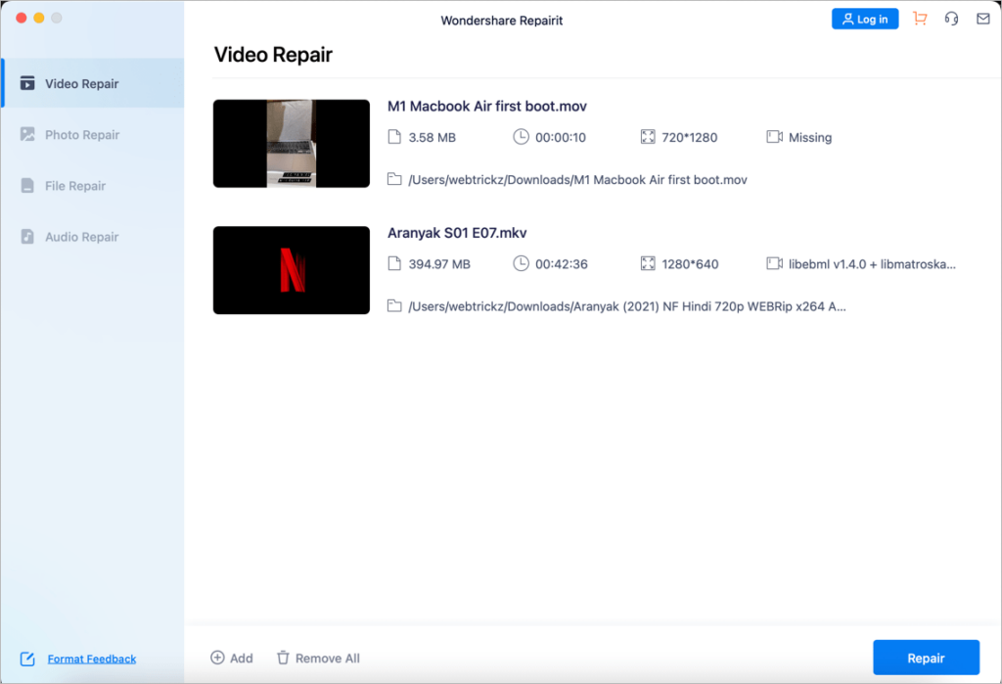Click the duration clock icon for Aranyak

click(520, 263)
